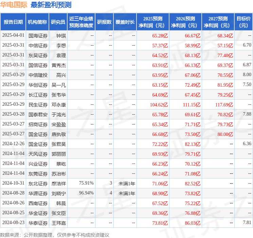Click analyst name 于鸿光

tap(59, 115)
